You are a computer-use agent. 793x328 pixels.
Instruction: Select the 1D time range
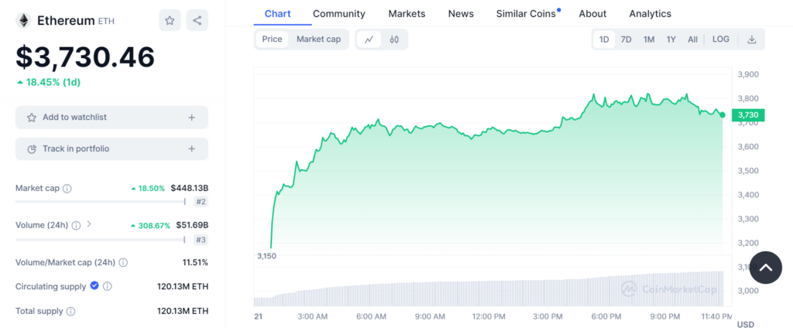604,39
